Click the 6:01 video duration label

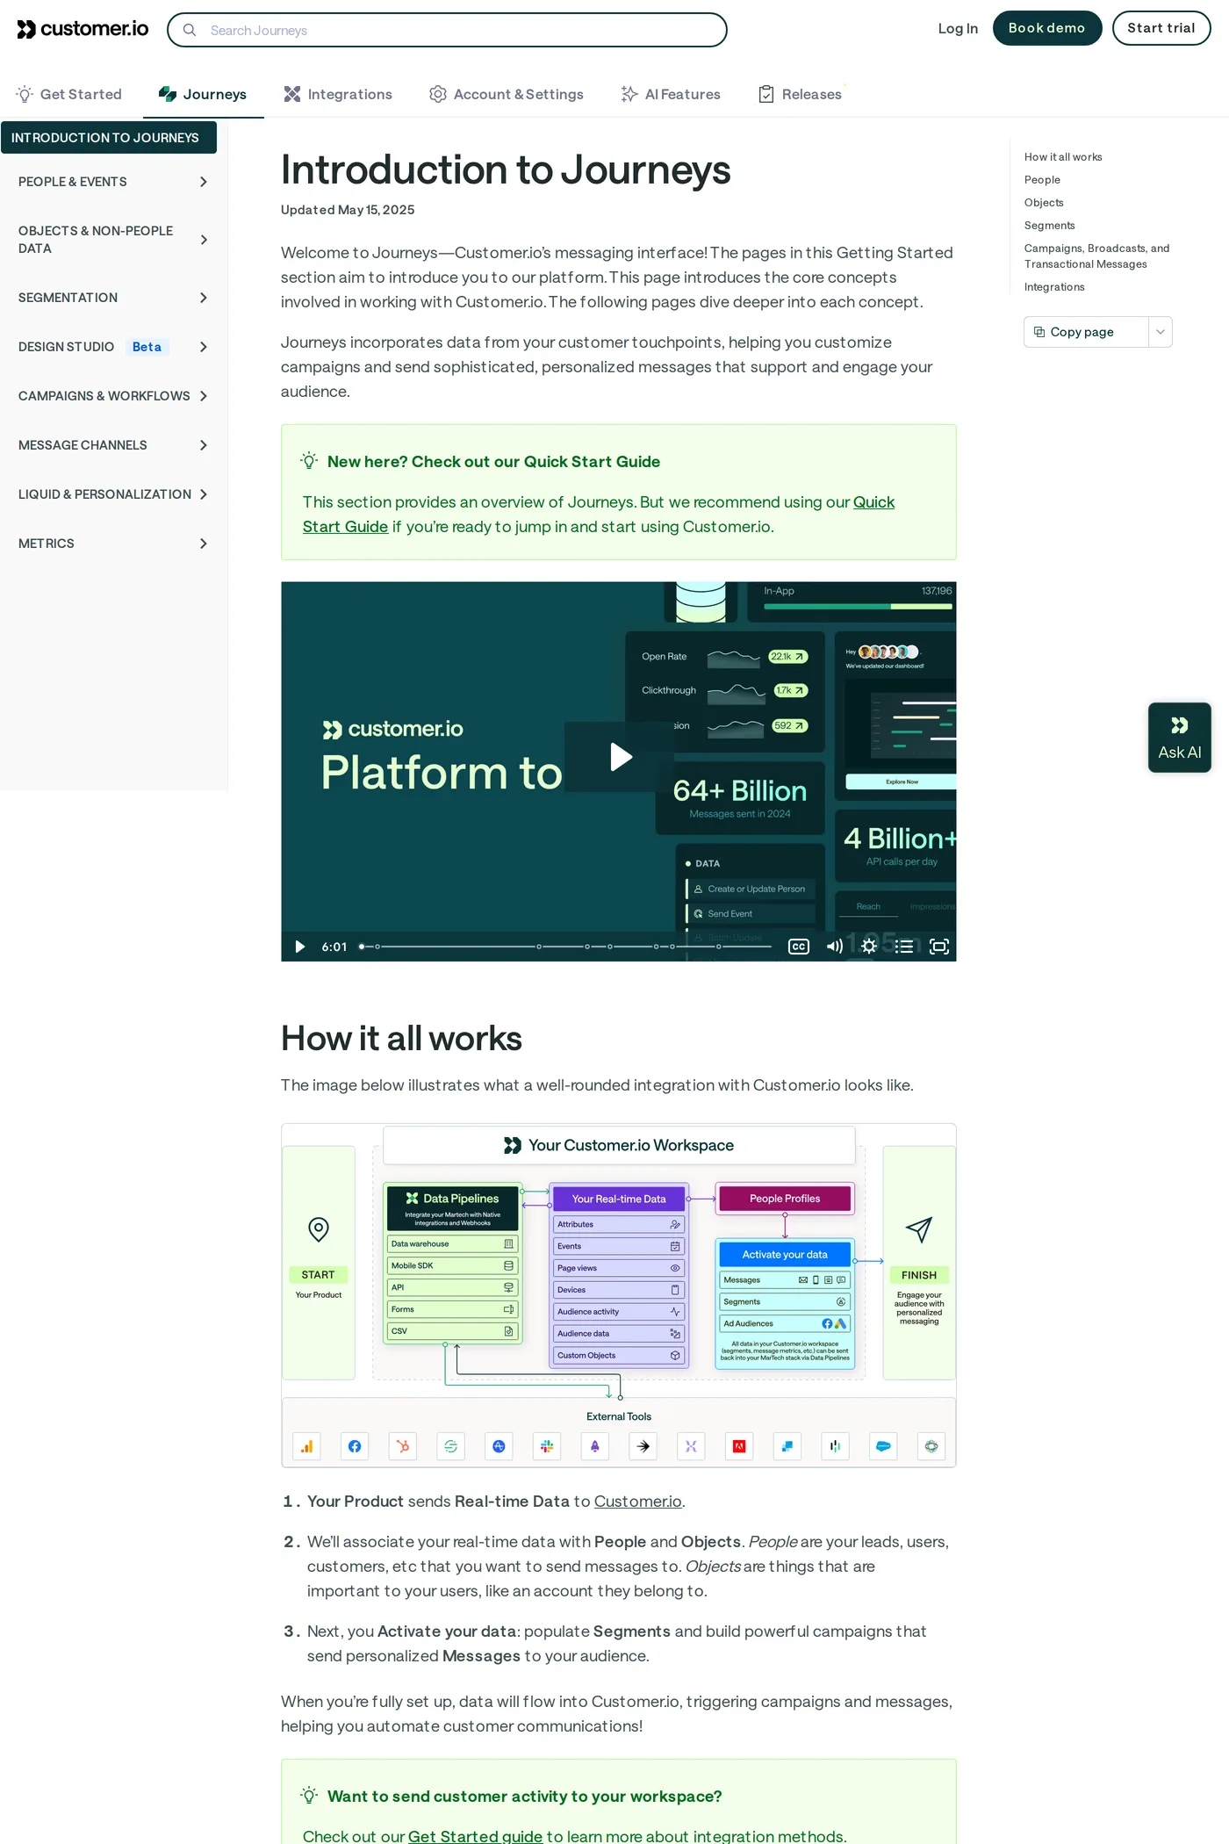334,947
